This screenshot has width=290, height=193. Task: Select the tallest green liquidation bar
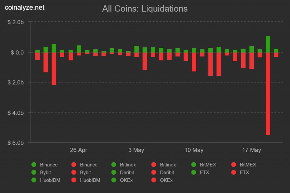[268, 44]
